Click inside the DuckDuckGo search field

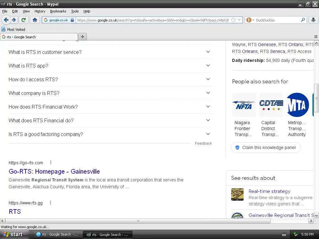pos(278,20)
